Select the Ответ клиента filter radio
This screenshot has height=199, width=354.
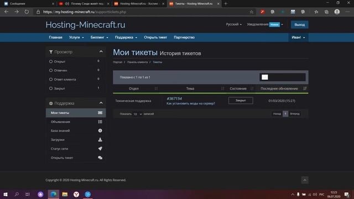(51, 80)
